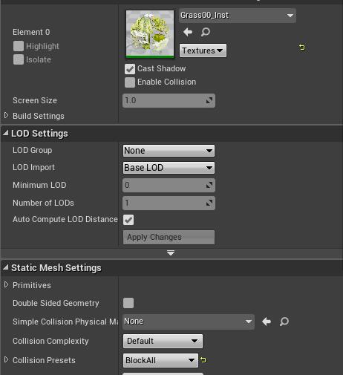Use selected asset for Simple Collision Physical Material
The width and height of the screenshot is (343, 375).
[x=267, y=322]
